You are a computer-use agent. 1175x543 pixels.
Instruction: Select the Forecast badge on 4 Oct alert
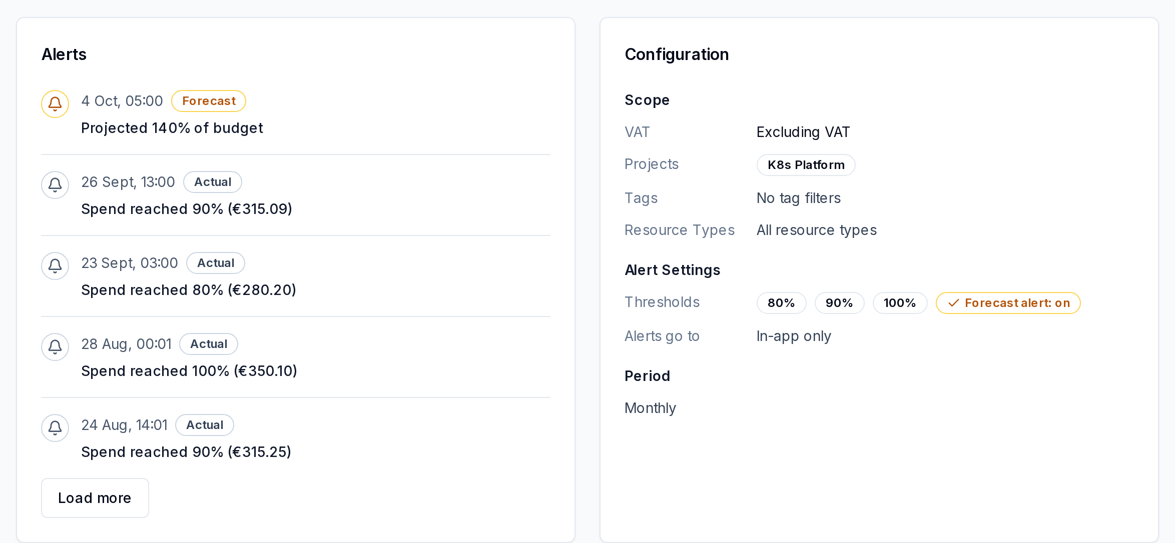pos(209,101)
